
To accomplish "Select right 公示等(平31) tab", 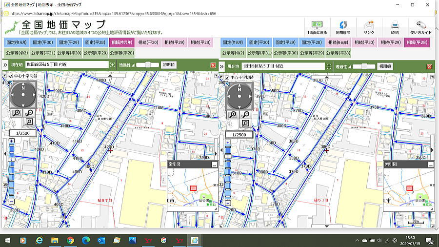I will 259,53.
